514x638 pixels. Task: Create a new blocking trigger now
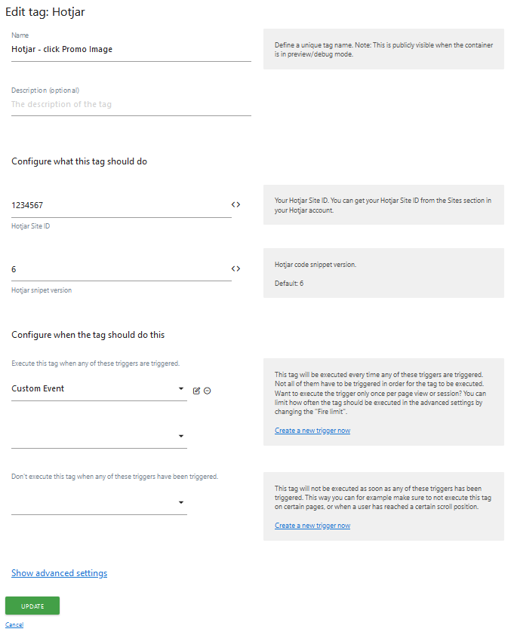pyautogui.click(x=314, y=525)
